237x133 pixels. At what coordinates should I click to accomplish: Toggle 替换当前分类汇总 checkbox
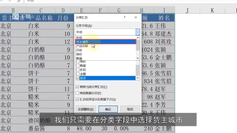tap(77, 87)
